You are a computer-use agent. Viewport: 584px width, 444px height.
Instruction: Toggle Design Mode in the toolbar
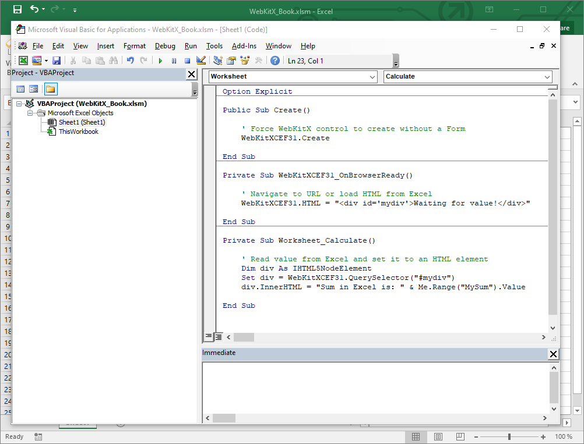201,61
